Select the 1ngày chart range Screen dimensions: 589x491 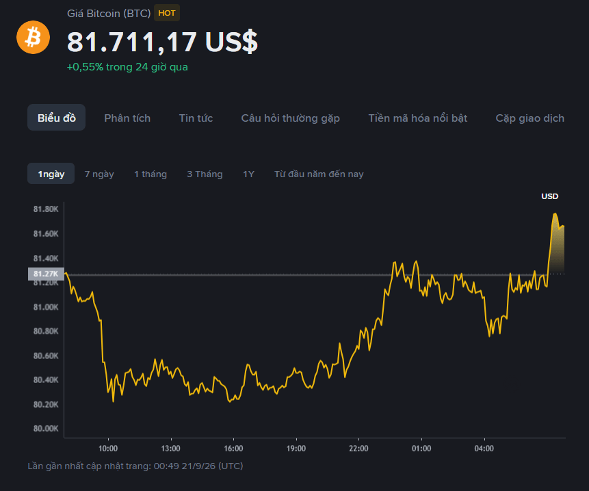(51, 174)
